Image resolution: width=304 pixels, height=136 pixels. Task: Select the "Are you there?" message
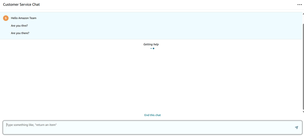coord(20,33)
